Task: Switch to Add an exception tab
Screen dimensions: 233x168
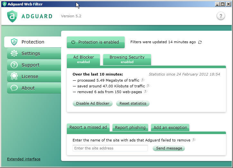Action: point(170,127)
